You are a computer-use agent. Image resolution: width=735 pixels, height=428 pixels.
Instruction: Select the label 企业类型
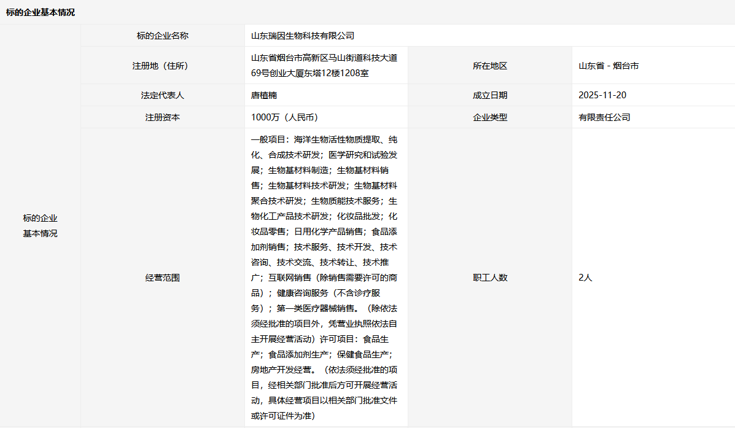(x=490, y=117)
